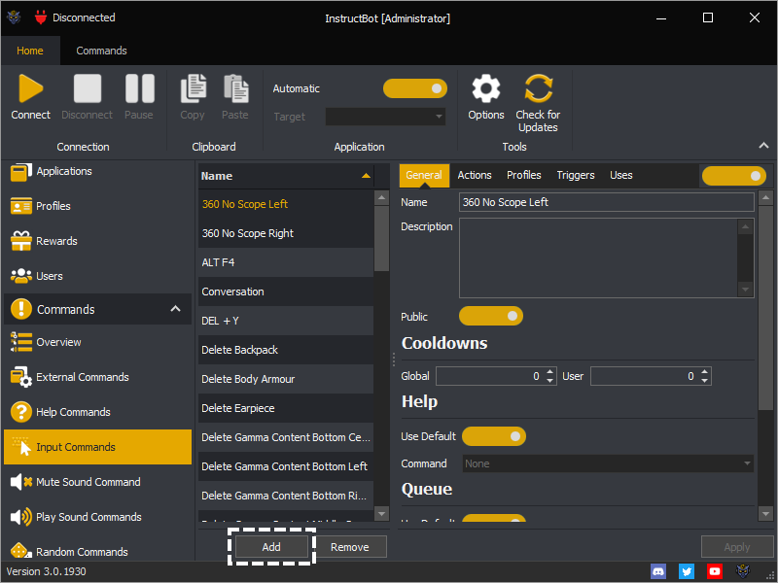Select Input Commands in sidebar
The height and width of the screenshot is (583, 778).
point(98,447)
